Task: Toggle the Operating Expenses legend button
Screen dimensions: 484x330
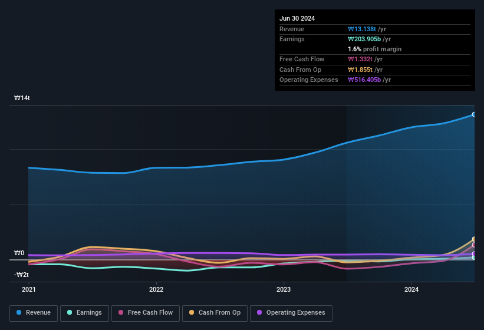Action: pos(291,313)
